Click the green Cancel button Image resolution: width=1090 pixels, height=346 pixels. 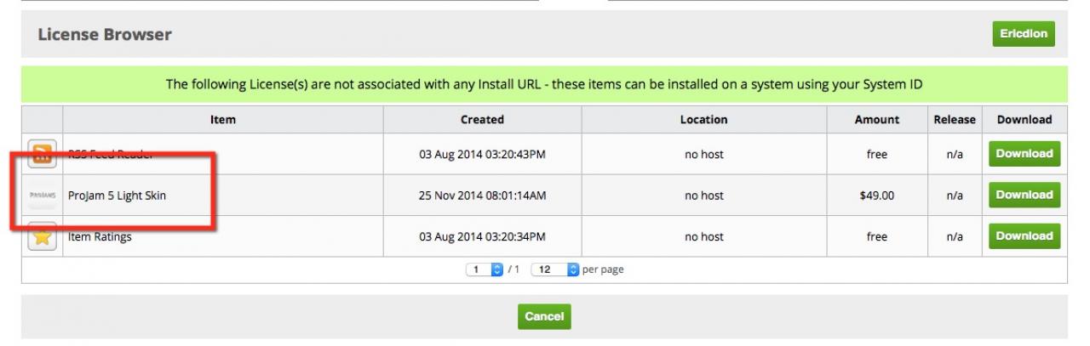coord(544,316)
